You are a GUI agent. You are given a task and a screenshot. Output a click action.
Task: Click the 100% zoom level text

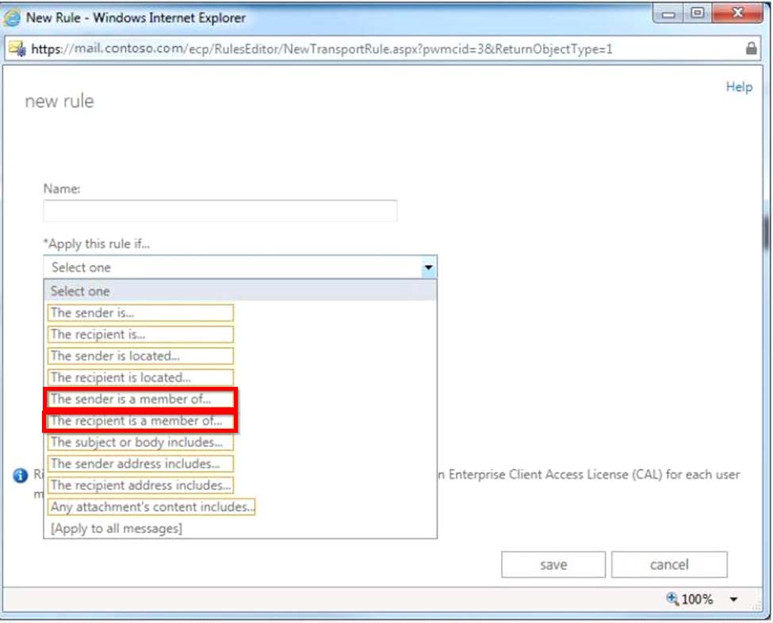pyautogui.click(x=697, y=599)
